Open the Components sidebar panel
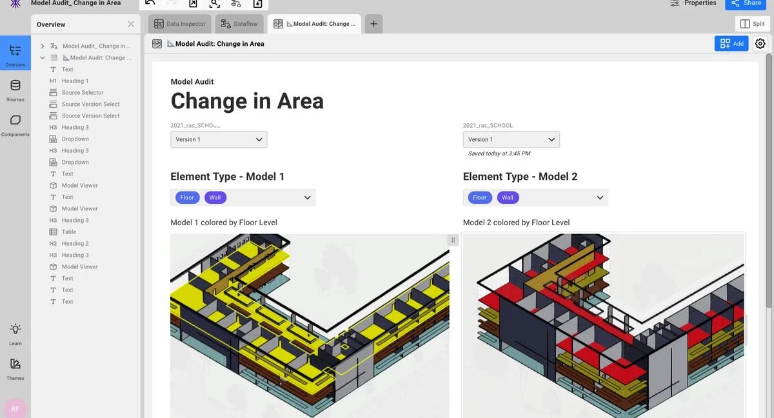The image size is (774, 418). click(15, 124)
